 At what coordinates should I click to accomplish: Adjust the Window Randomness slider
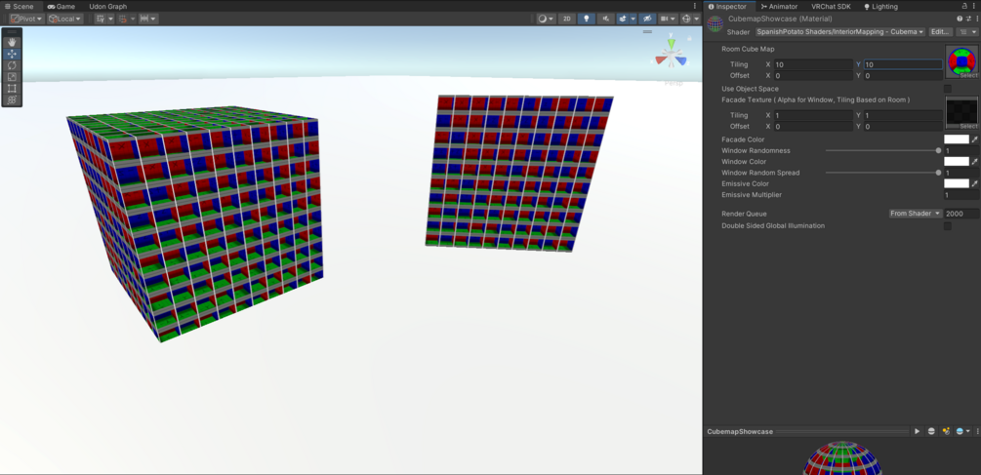(x=881, y=150)
